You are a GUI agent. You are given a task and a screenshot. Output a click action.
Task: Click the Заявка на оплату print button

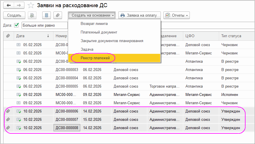[x=139, y=15]
